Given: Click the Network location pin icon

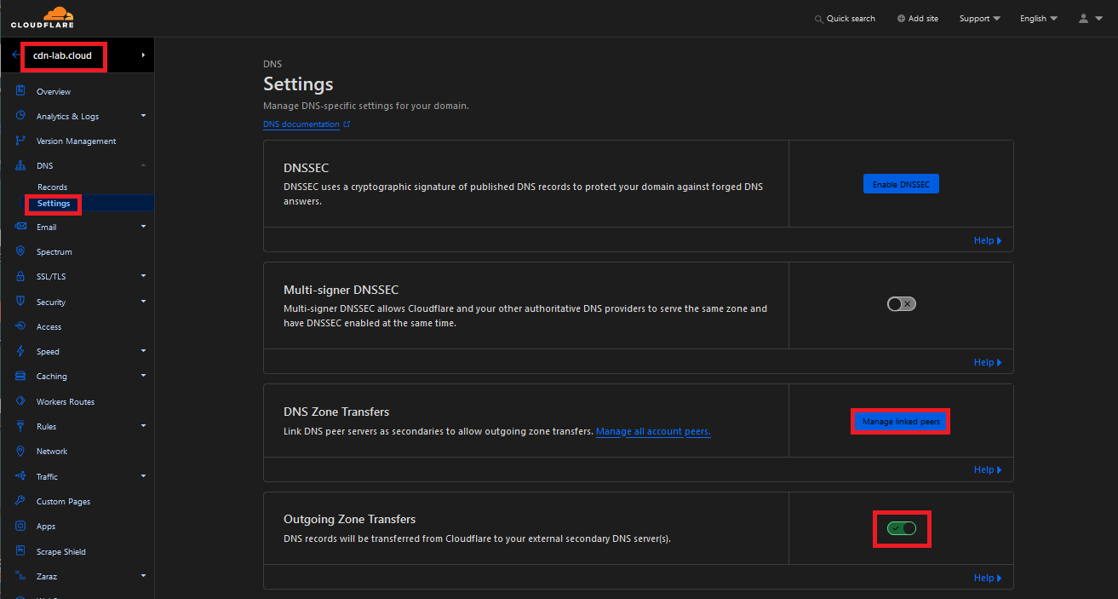Looking at the screenshot, I should tap(20, 451).
